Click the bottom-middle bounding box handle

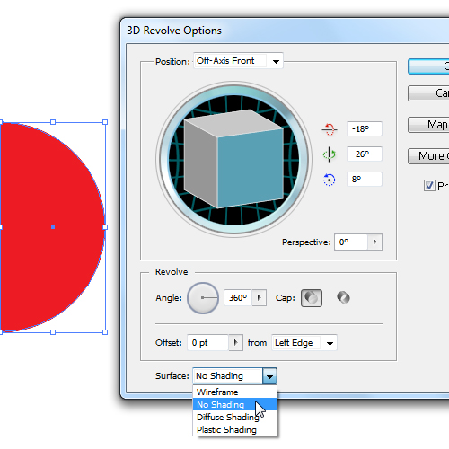pyautogui.click(x=53, y=332)
